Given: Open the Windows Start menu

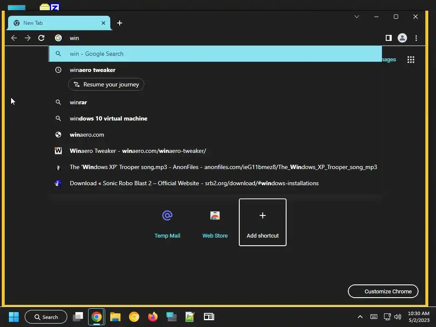Looking at the screenshot, I should [14, 317].
